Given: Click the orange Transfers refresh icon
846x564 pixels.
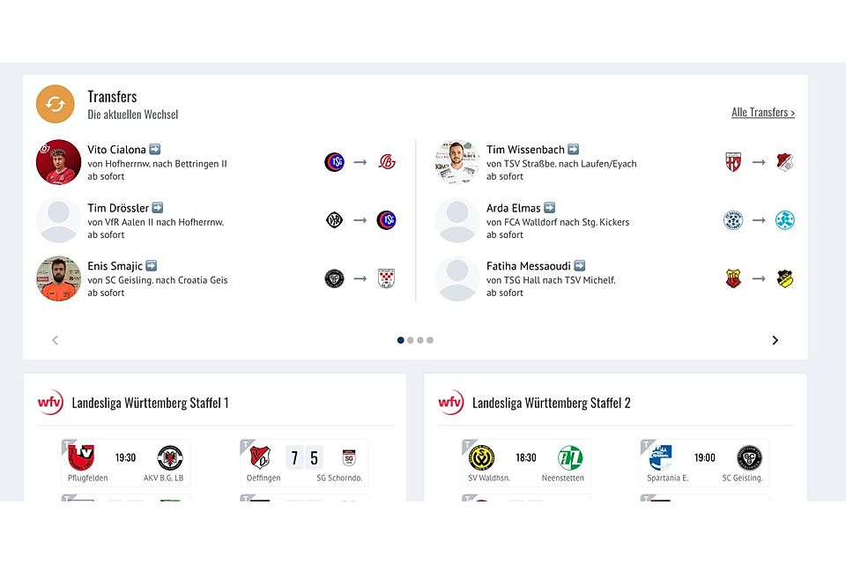Looking at the screenshot, I should pyautogui.click(x=56, y=104).
